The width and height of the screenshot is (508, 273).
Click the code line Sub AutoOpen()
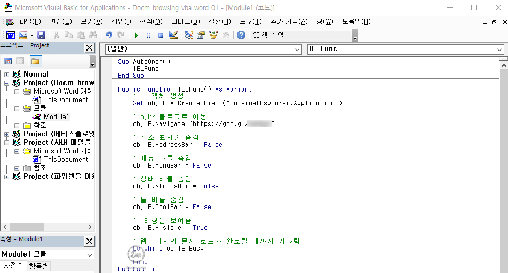point(144,61)
